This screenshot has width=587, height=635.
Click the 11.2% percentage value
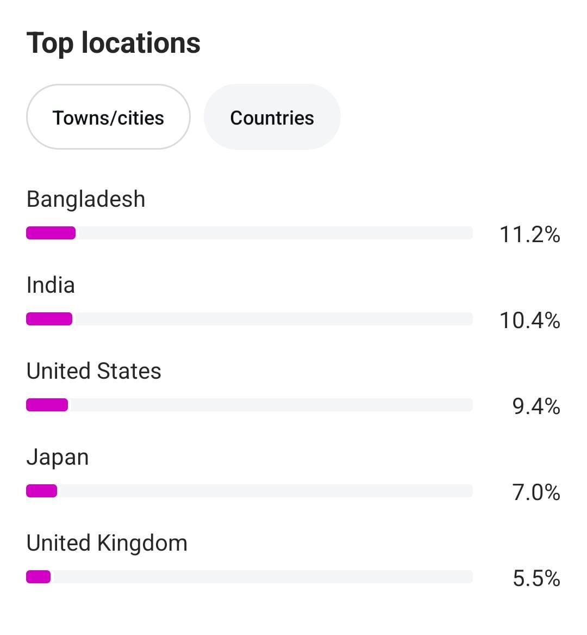pyautogui.click(x=529, y=235)
